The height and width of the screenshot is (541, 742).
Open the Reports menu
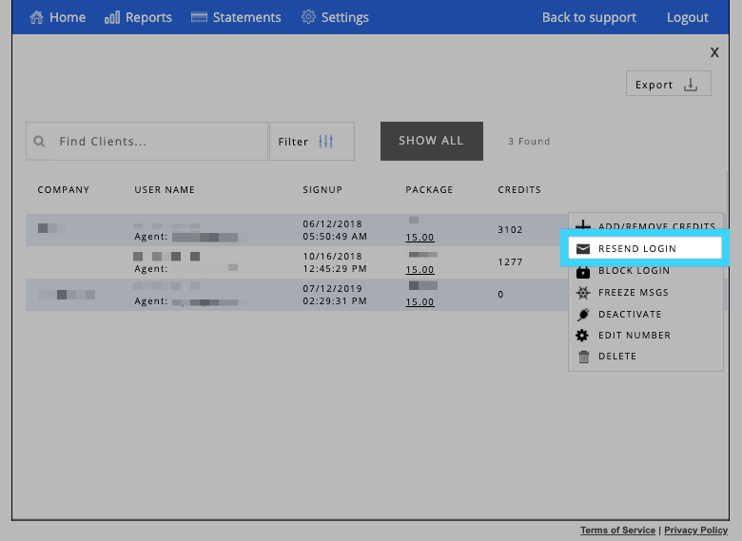pyautogui.click(x=138, y=17)
